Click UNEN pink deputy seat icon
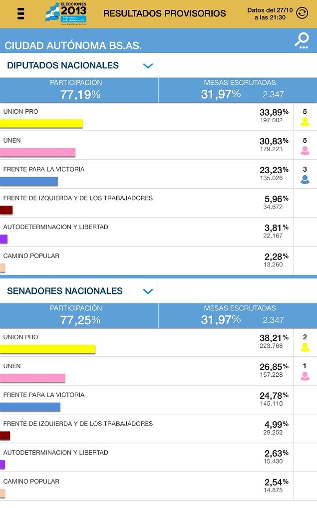This screenshot has height=508, width=317. (x=305, y=151)
